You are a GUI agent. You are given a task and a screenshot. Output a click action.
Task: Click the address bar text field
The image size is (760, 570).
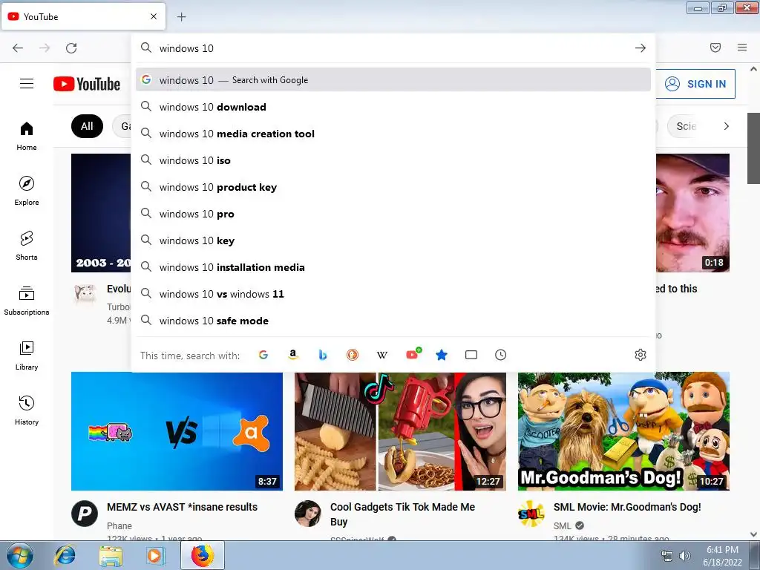pos(393,48)
